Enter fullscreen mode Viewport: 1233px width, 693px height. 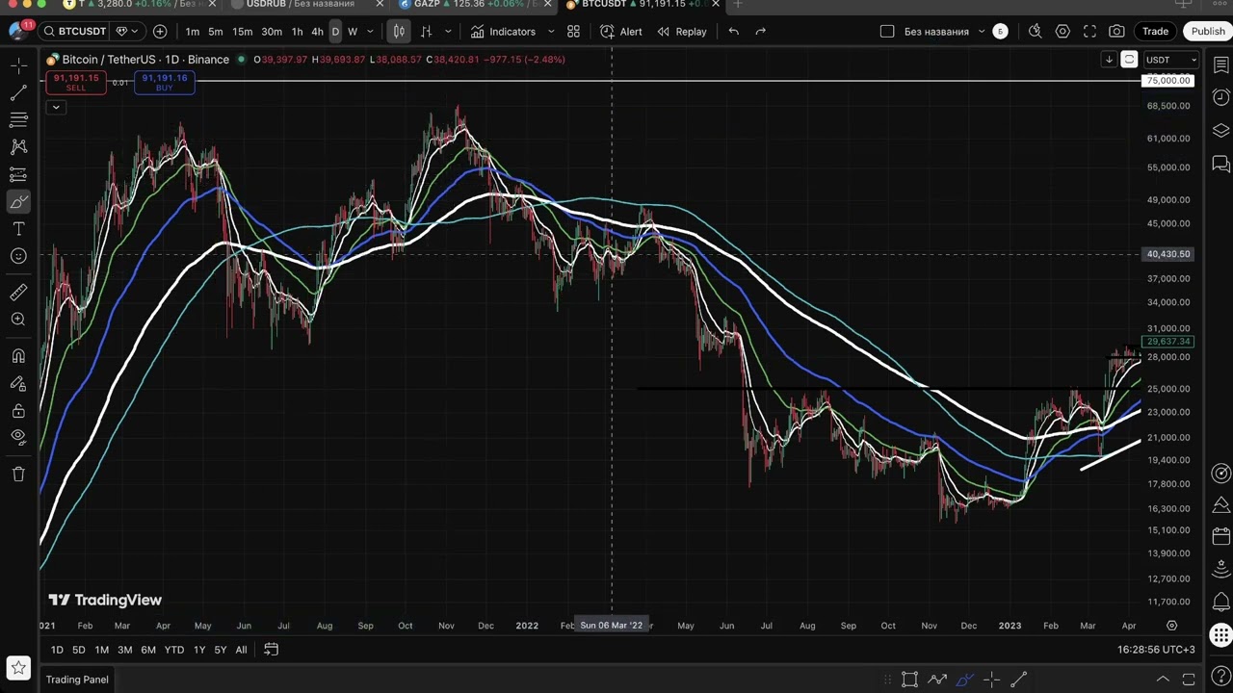(x=1089, y=32)
